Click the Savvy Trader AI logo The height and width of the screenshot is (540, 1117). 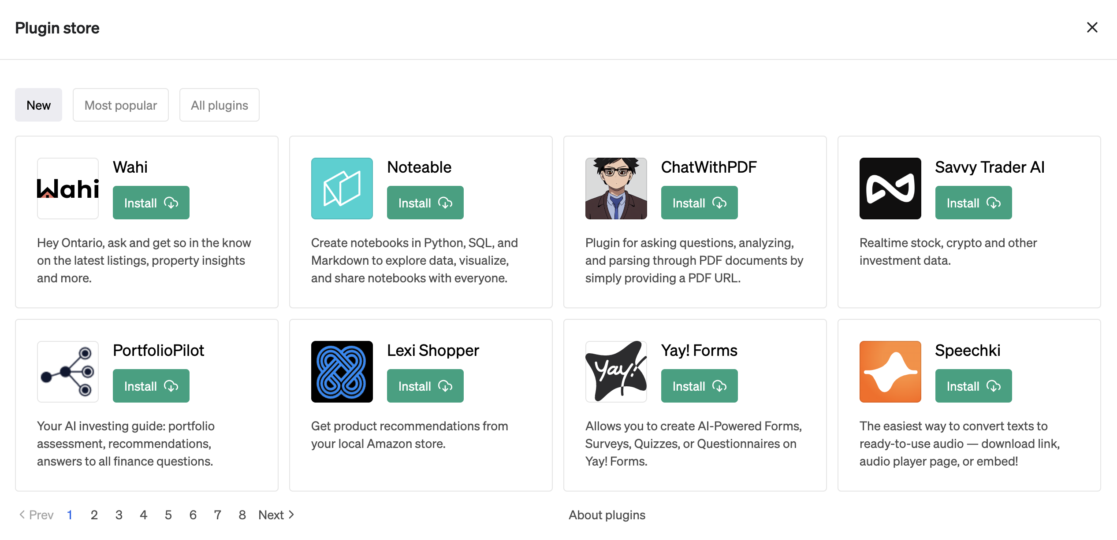click(x=890, y=189)
